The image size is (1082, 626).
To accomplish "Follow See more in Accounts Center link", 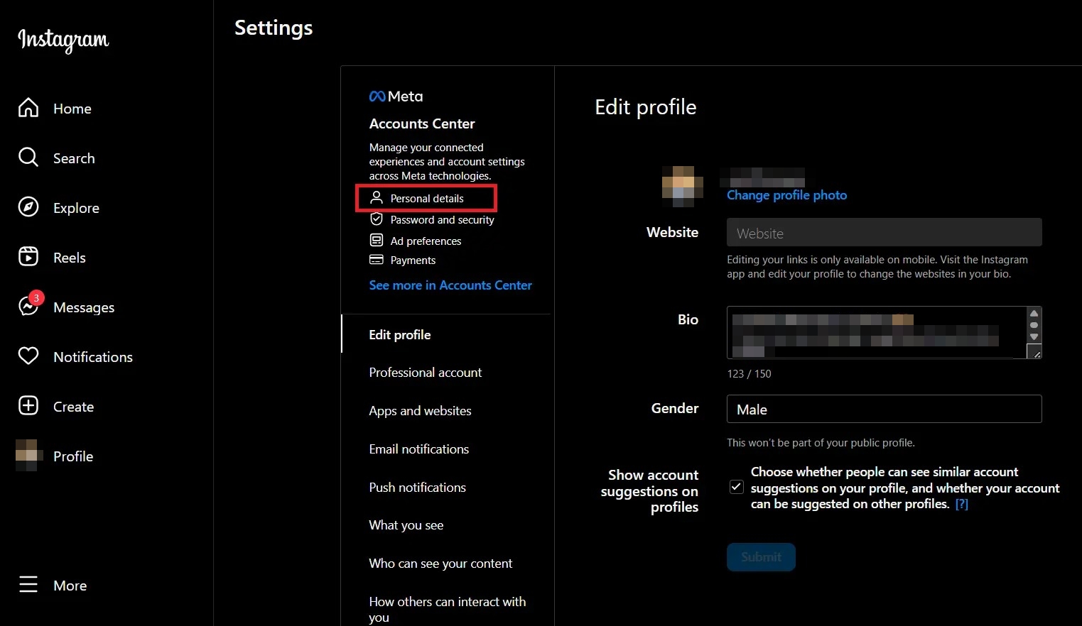I will tap(450, 285).
